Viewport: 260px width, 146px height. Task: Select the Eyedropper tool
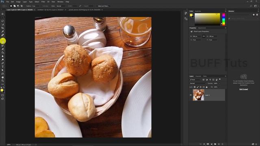click(2, 32)
